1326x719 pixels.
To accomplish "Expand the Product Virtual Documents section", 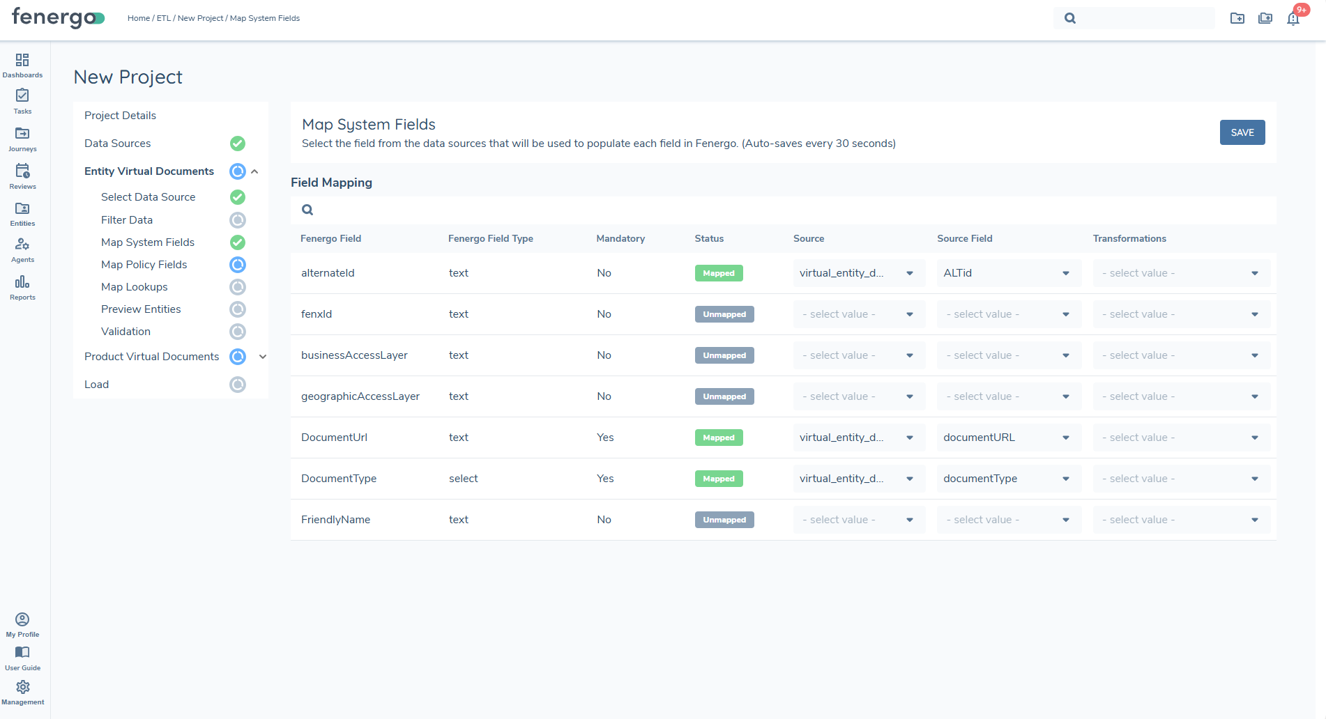I will click(x=263, y=357).
